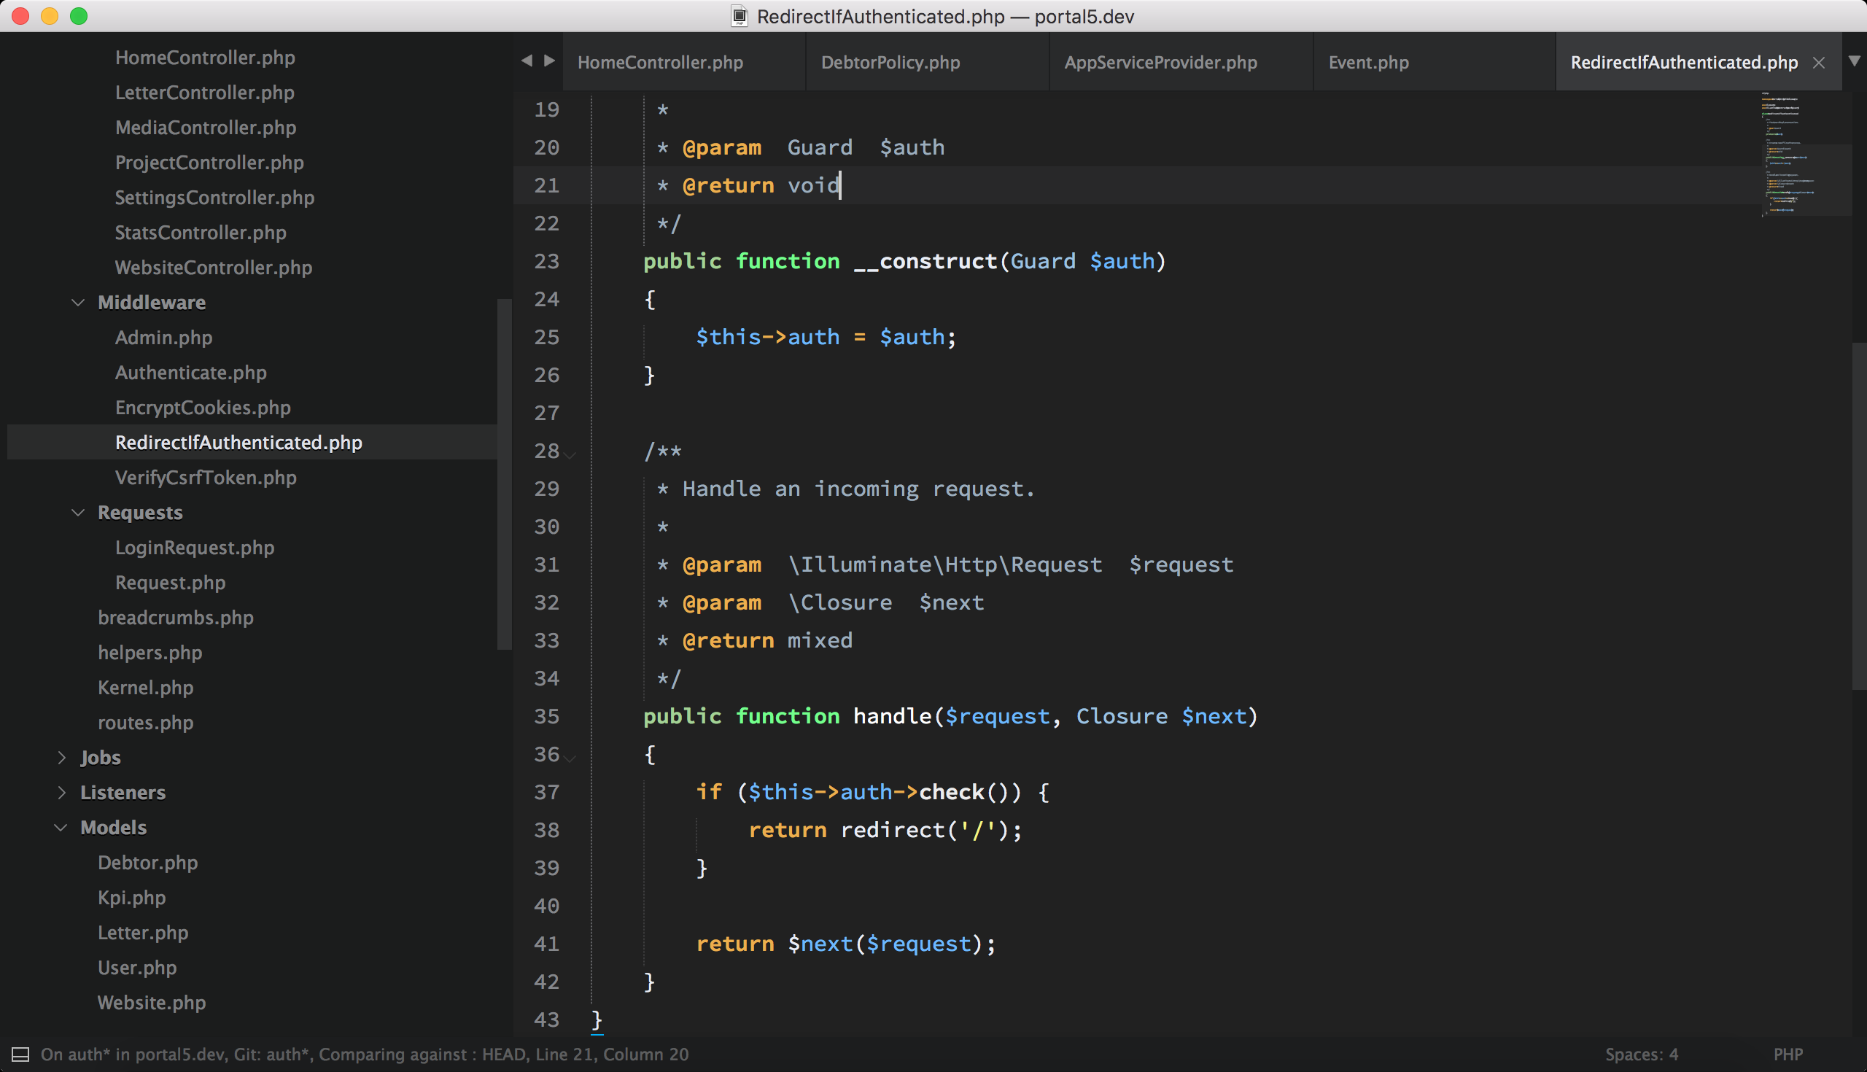Screen dimensions: 1867x1072
Task: Expand the Jobs folder
Action: 62,758
